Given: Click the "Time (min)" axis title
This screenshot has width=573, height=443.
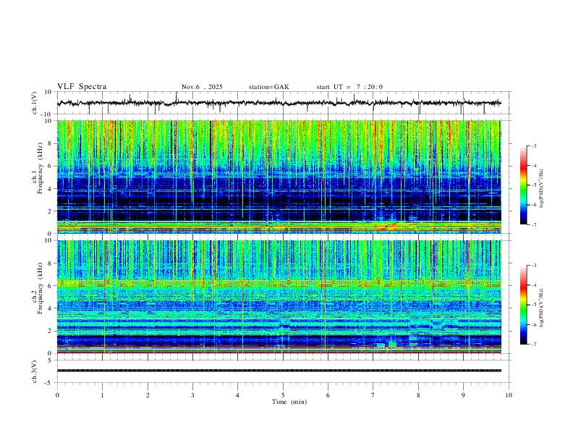Looking at the screenshot, I should point(289,402).
